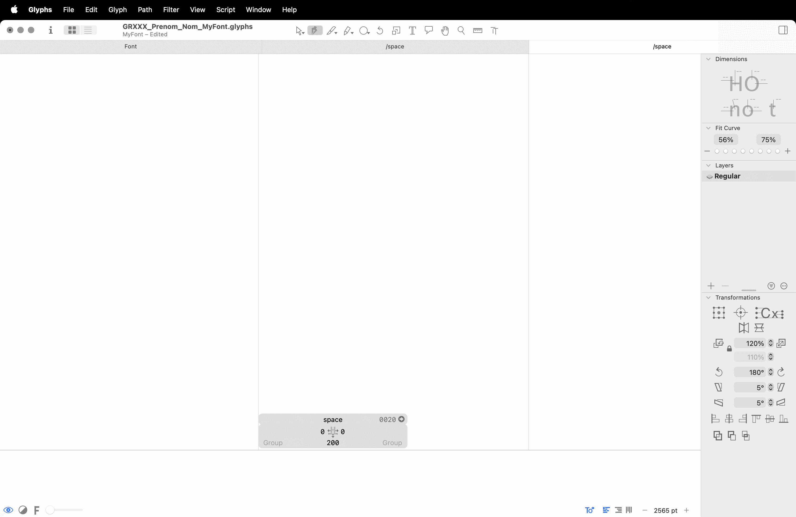The width and height of the screenshot is (796, 517).
Task: Collapse the Dimensions section
Action: point(708,59)
